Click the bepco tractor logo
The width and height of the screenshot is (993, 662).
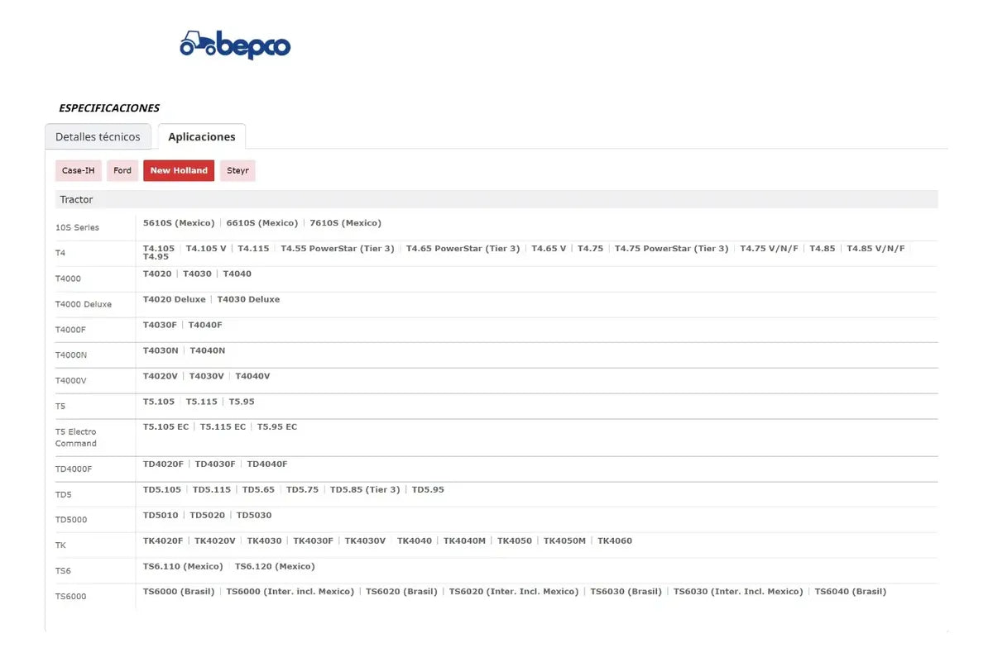coord(235,45)
